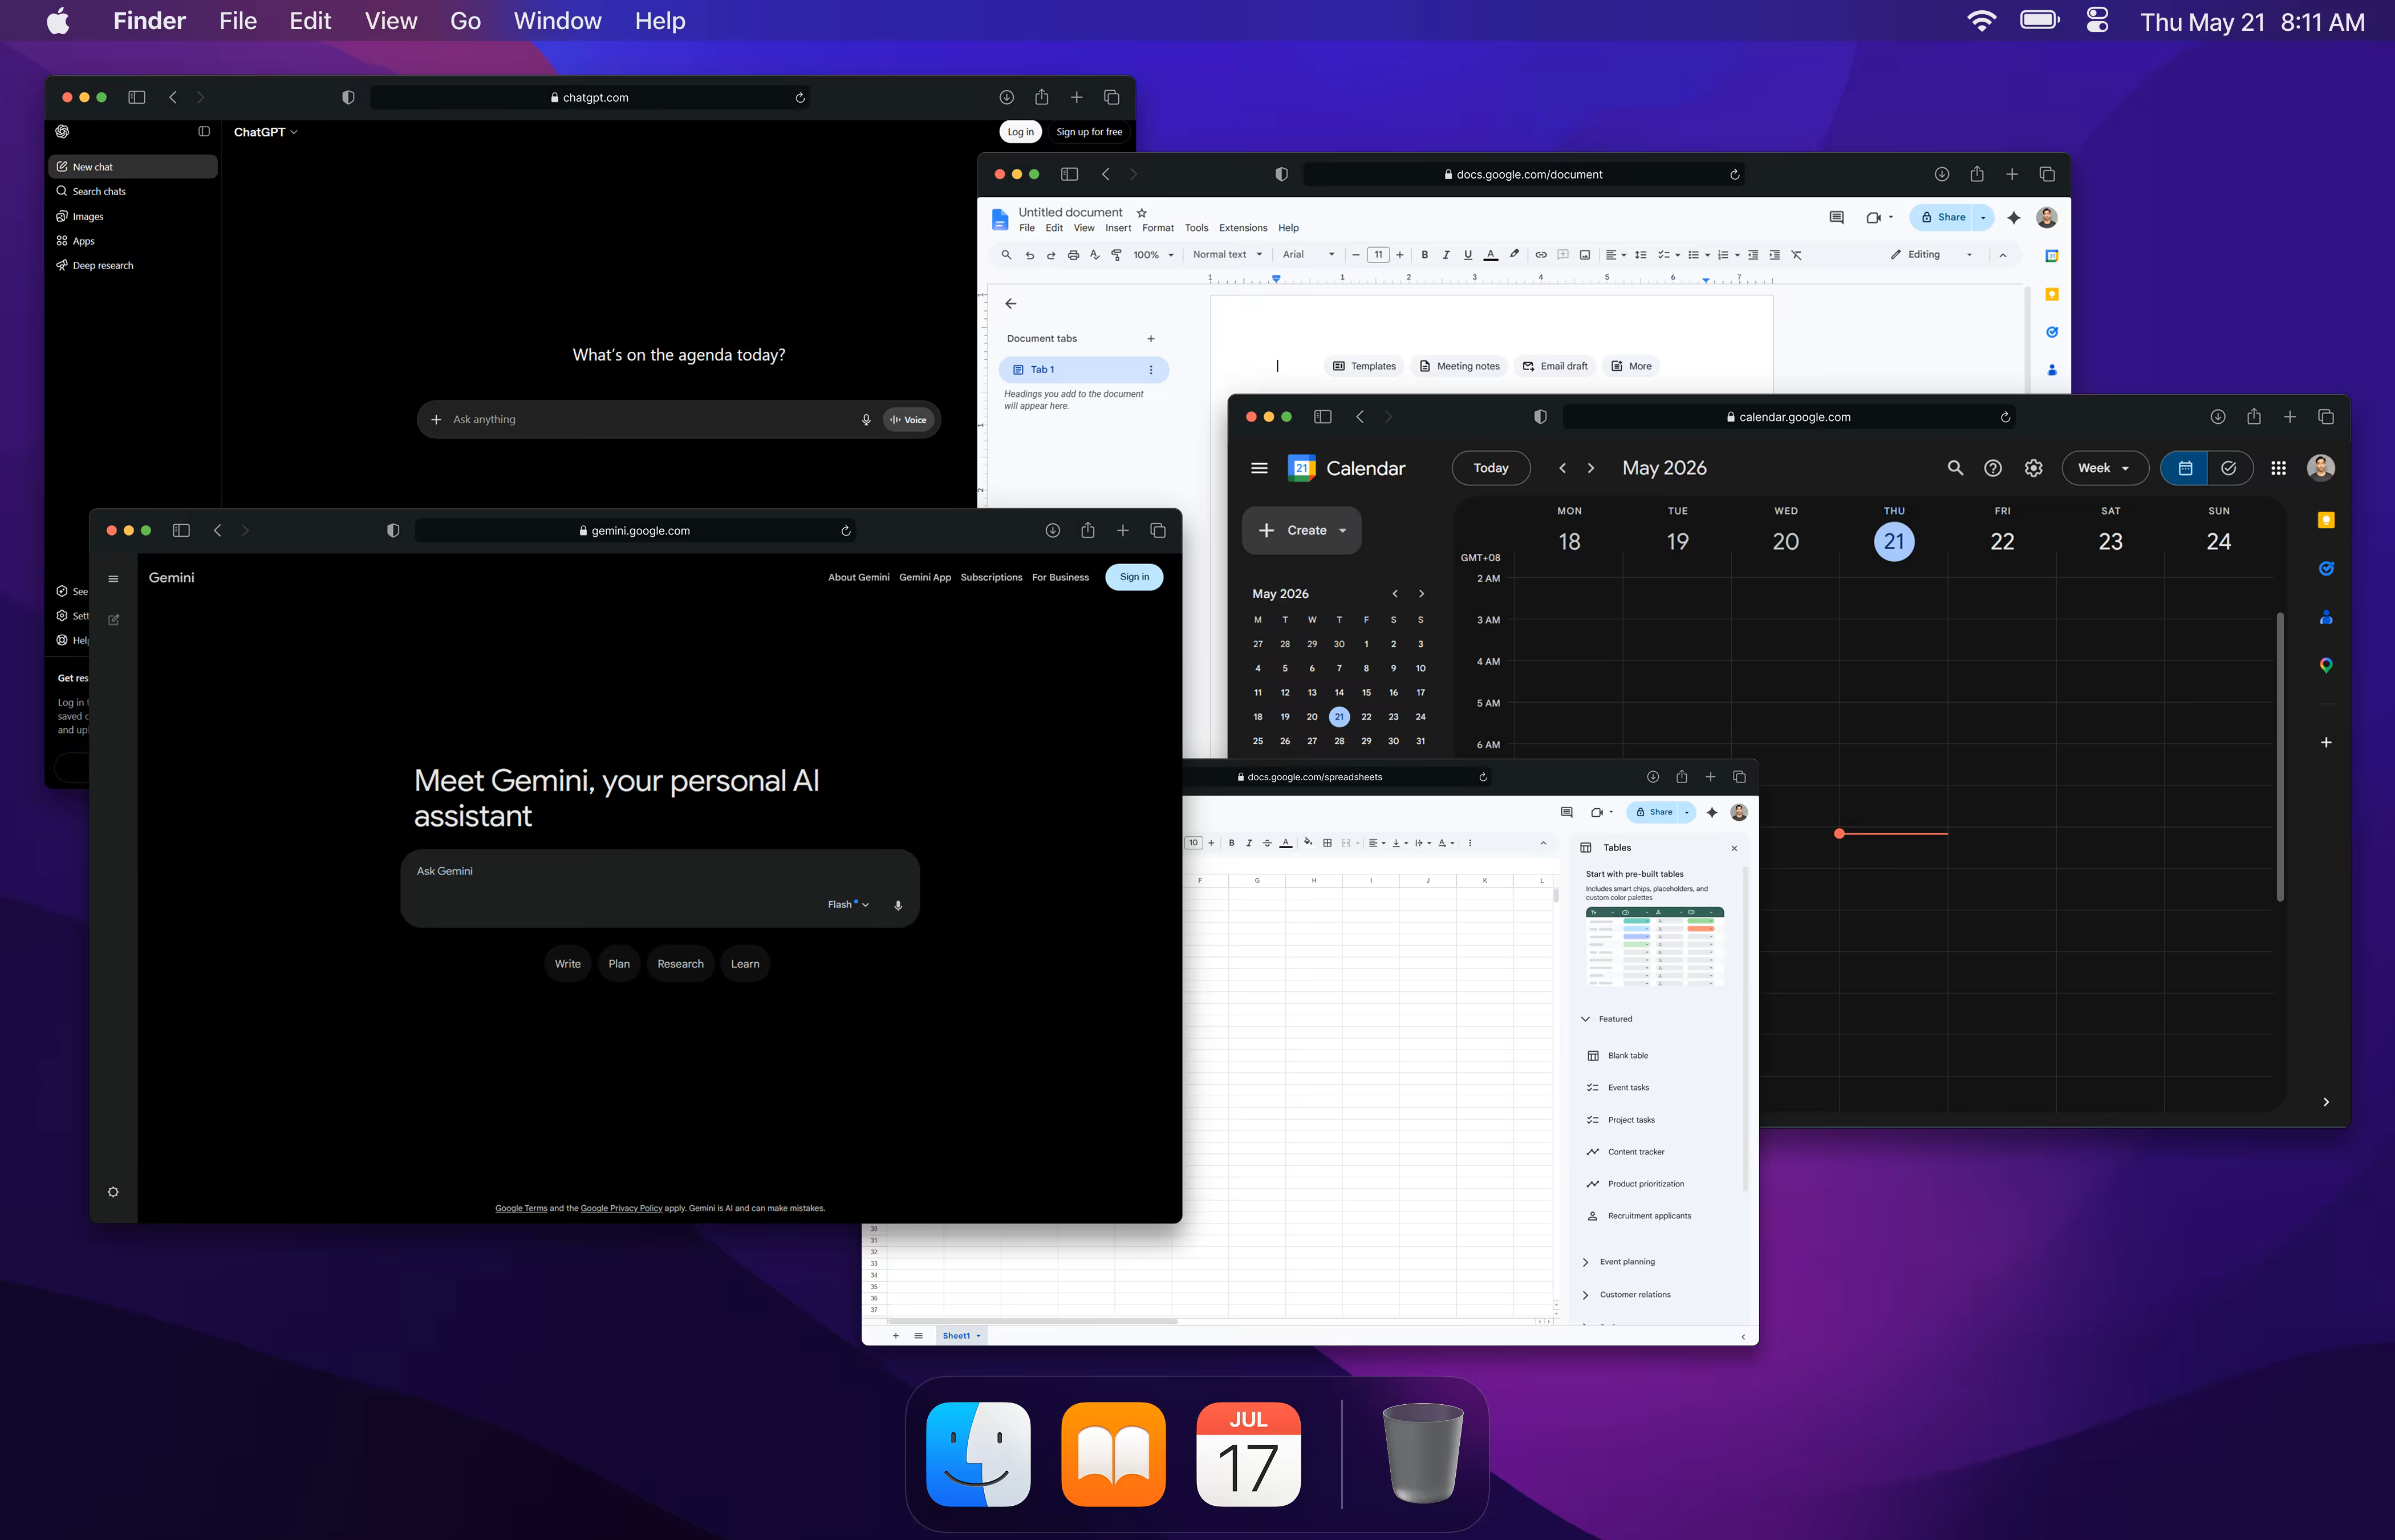Image resolution: width=2395 pixels, height=1540 pixels.
Task: Open Google apps grid in Calendar
Action: point(2278,468)
